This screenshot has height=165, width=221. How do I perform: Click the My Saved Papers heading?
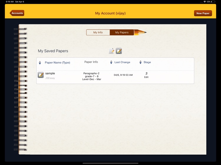[x=53, y=51]
